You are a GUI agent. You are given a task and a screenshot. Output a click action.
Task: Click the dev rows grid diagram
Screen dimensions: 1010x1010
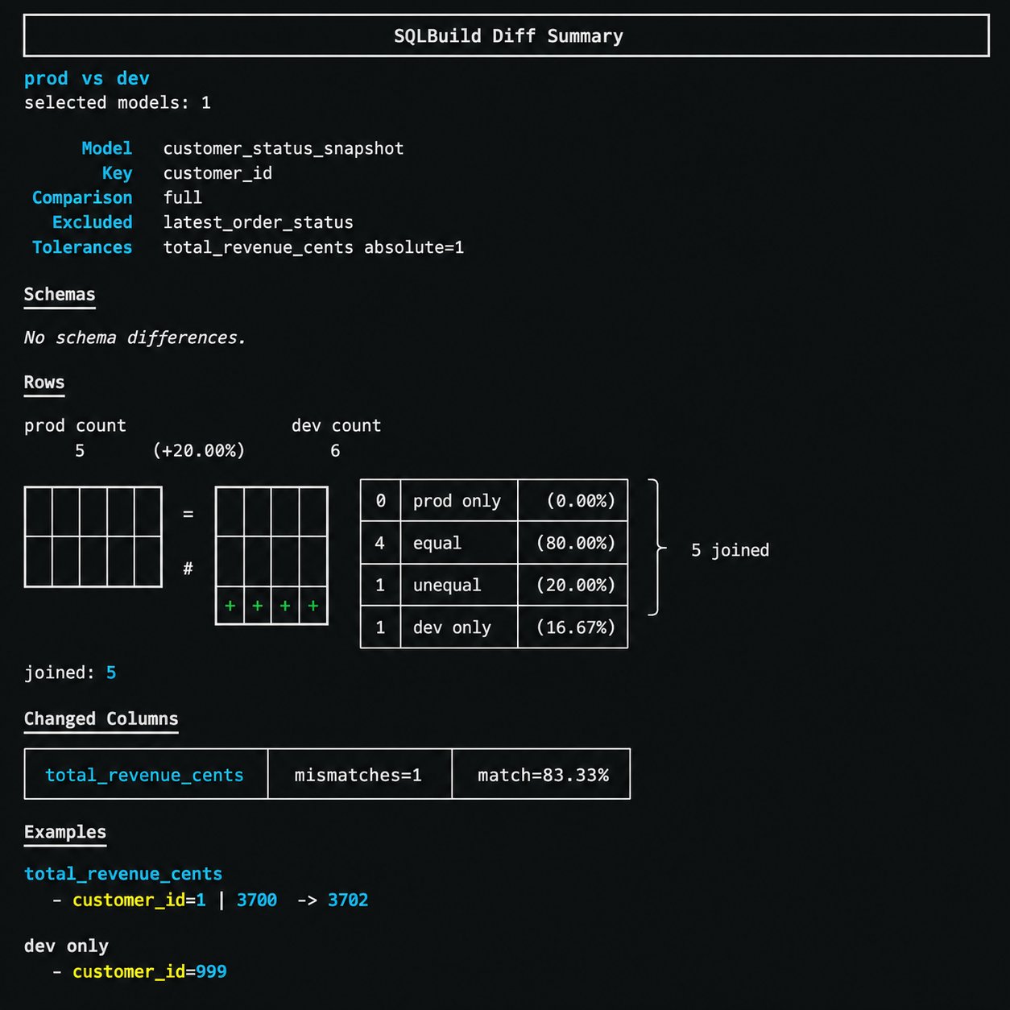pos(271,556)
